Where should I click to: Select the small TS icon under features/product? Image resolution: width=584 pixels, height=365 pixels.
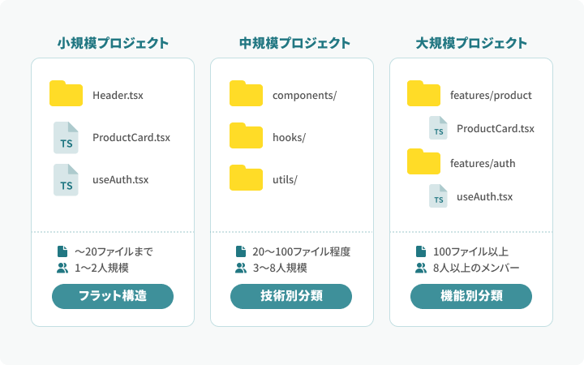tap(438, 128)
